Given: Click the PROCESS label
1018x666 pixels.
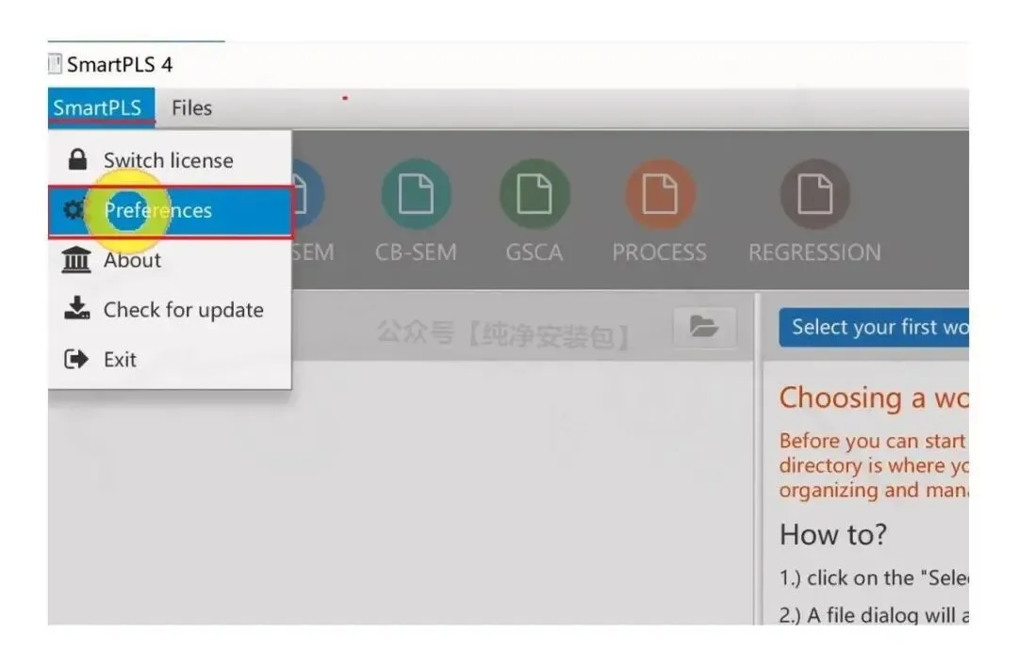Looking at the screenshot, I should click(x=660, y=252).
